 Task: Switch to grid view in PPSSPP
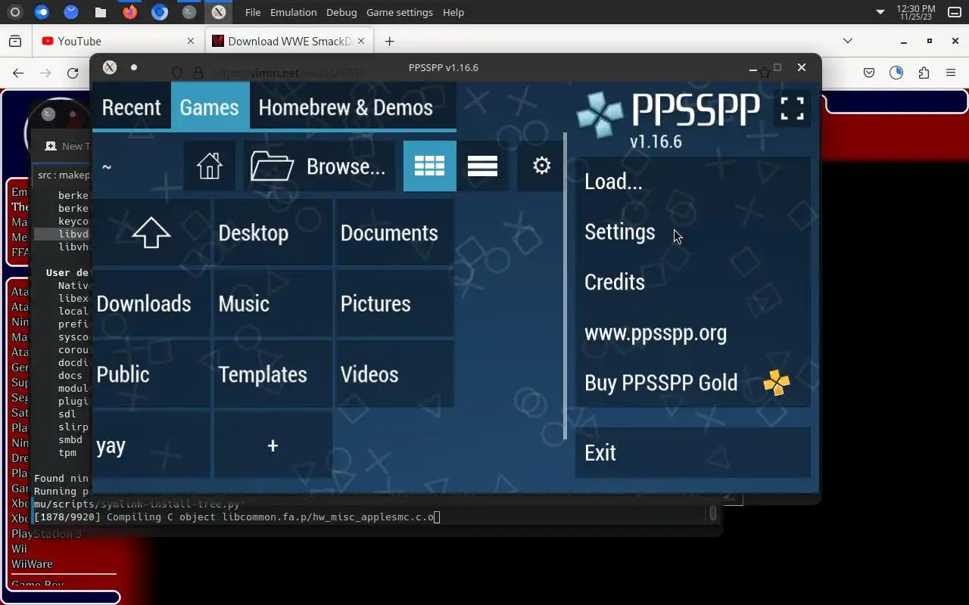[x=429, y=166]
